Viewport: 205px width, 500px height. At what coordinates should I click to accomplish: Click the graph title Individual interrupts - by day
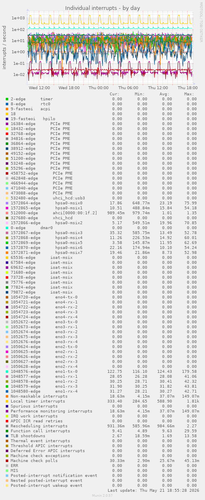click(x=103, y=8)
